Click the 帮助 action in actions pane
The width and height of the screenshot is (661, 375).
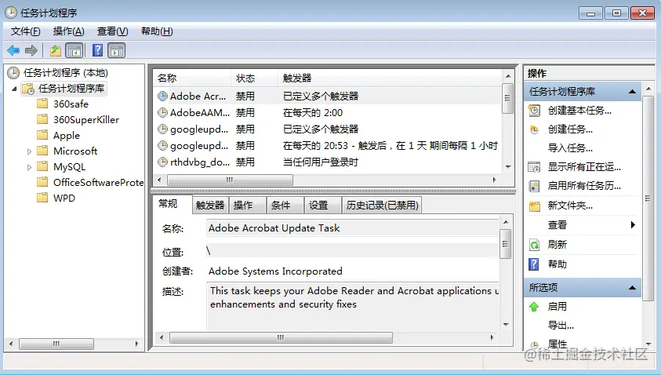557,264
